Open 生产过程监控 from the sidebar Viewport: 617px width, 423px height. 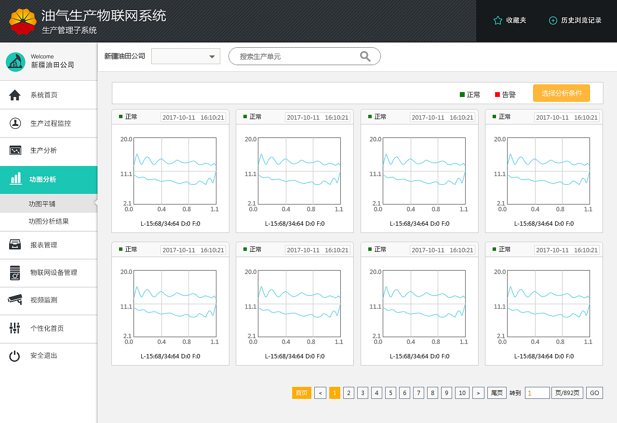[x=15, y=123]
